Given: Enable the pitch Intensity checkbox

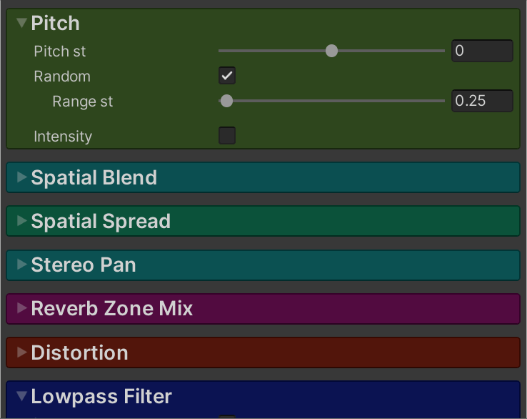Looking at the screenshot, I should pos(227,136).
